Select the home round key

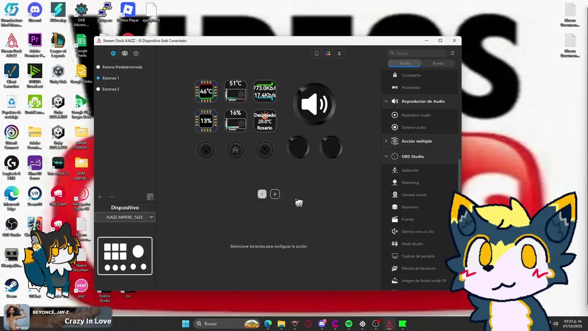tap(235, 150)
